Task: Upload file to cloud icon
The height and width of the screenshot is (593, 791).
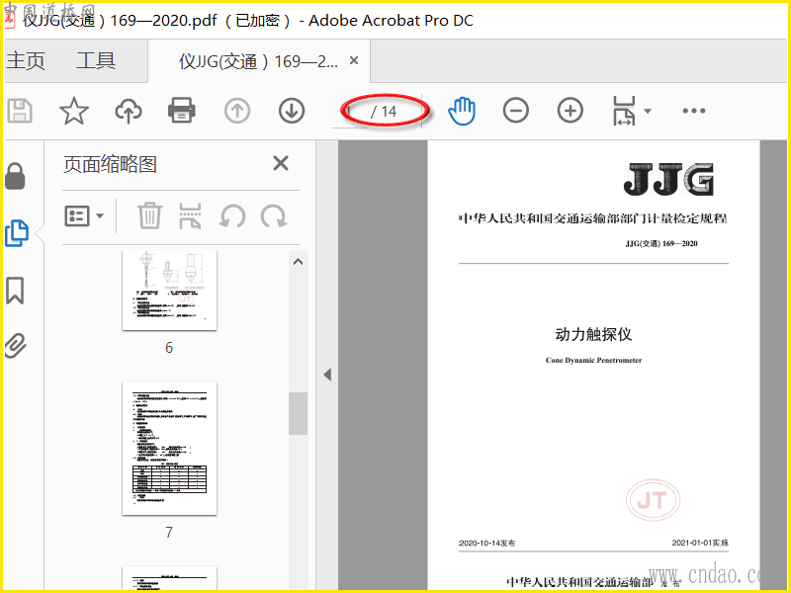Action: 129,111
